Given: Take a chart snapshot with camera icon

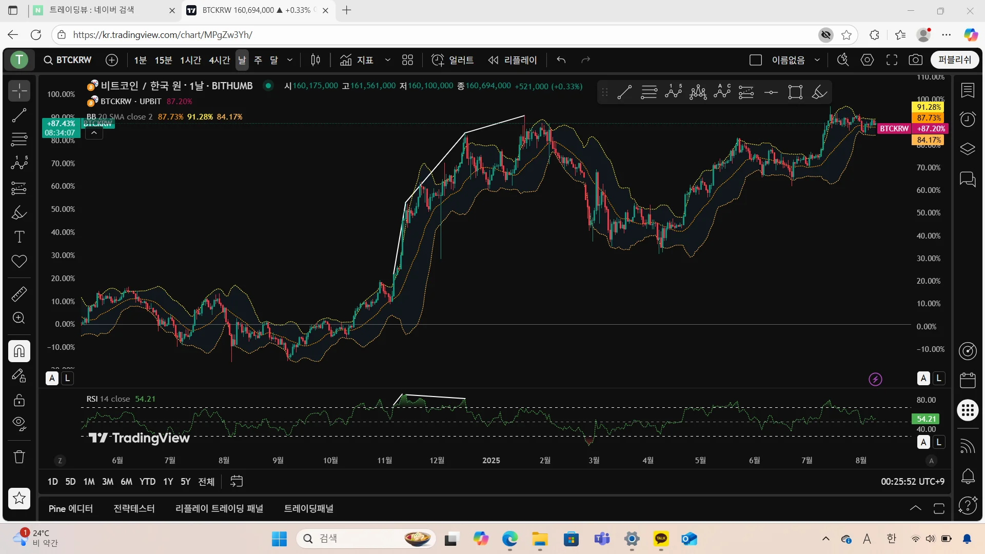Looking at the screenshot, I should (915, 60).
